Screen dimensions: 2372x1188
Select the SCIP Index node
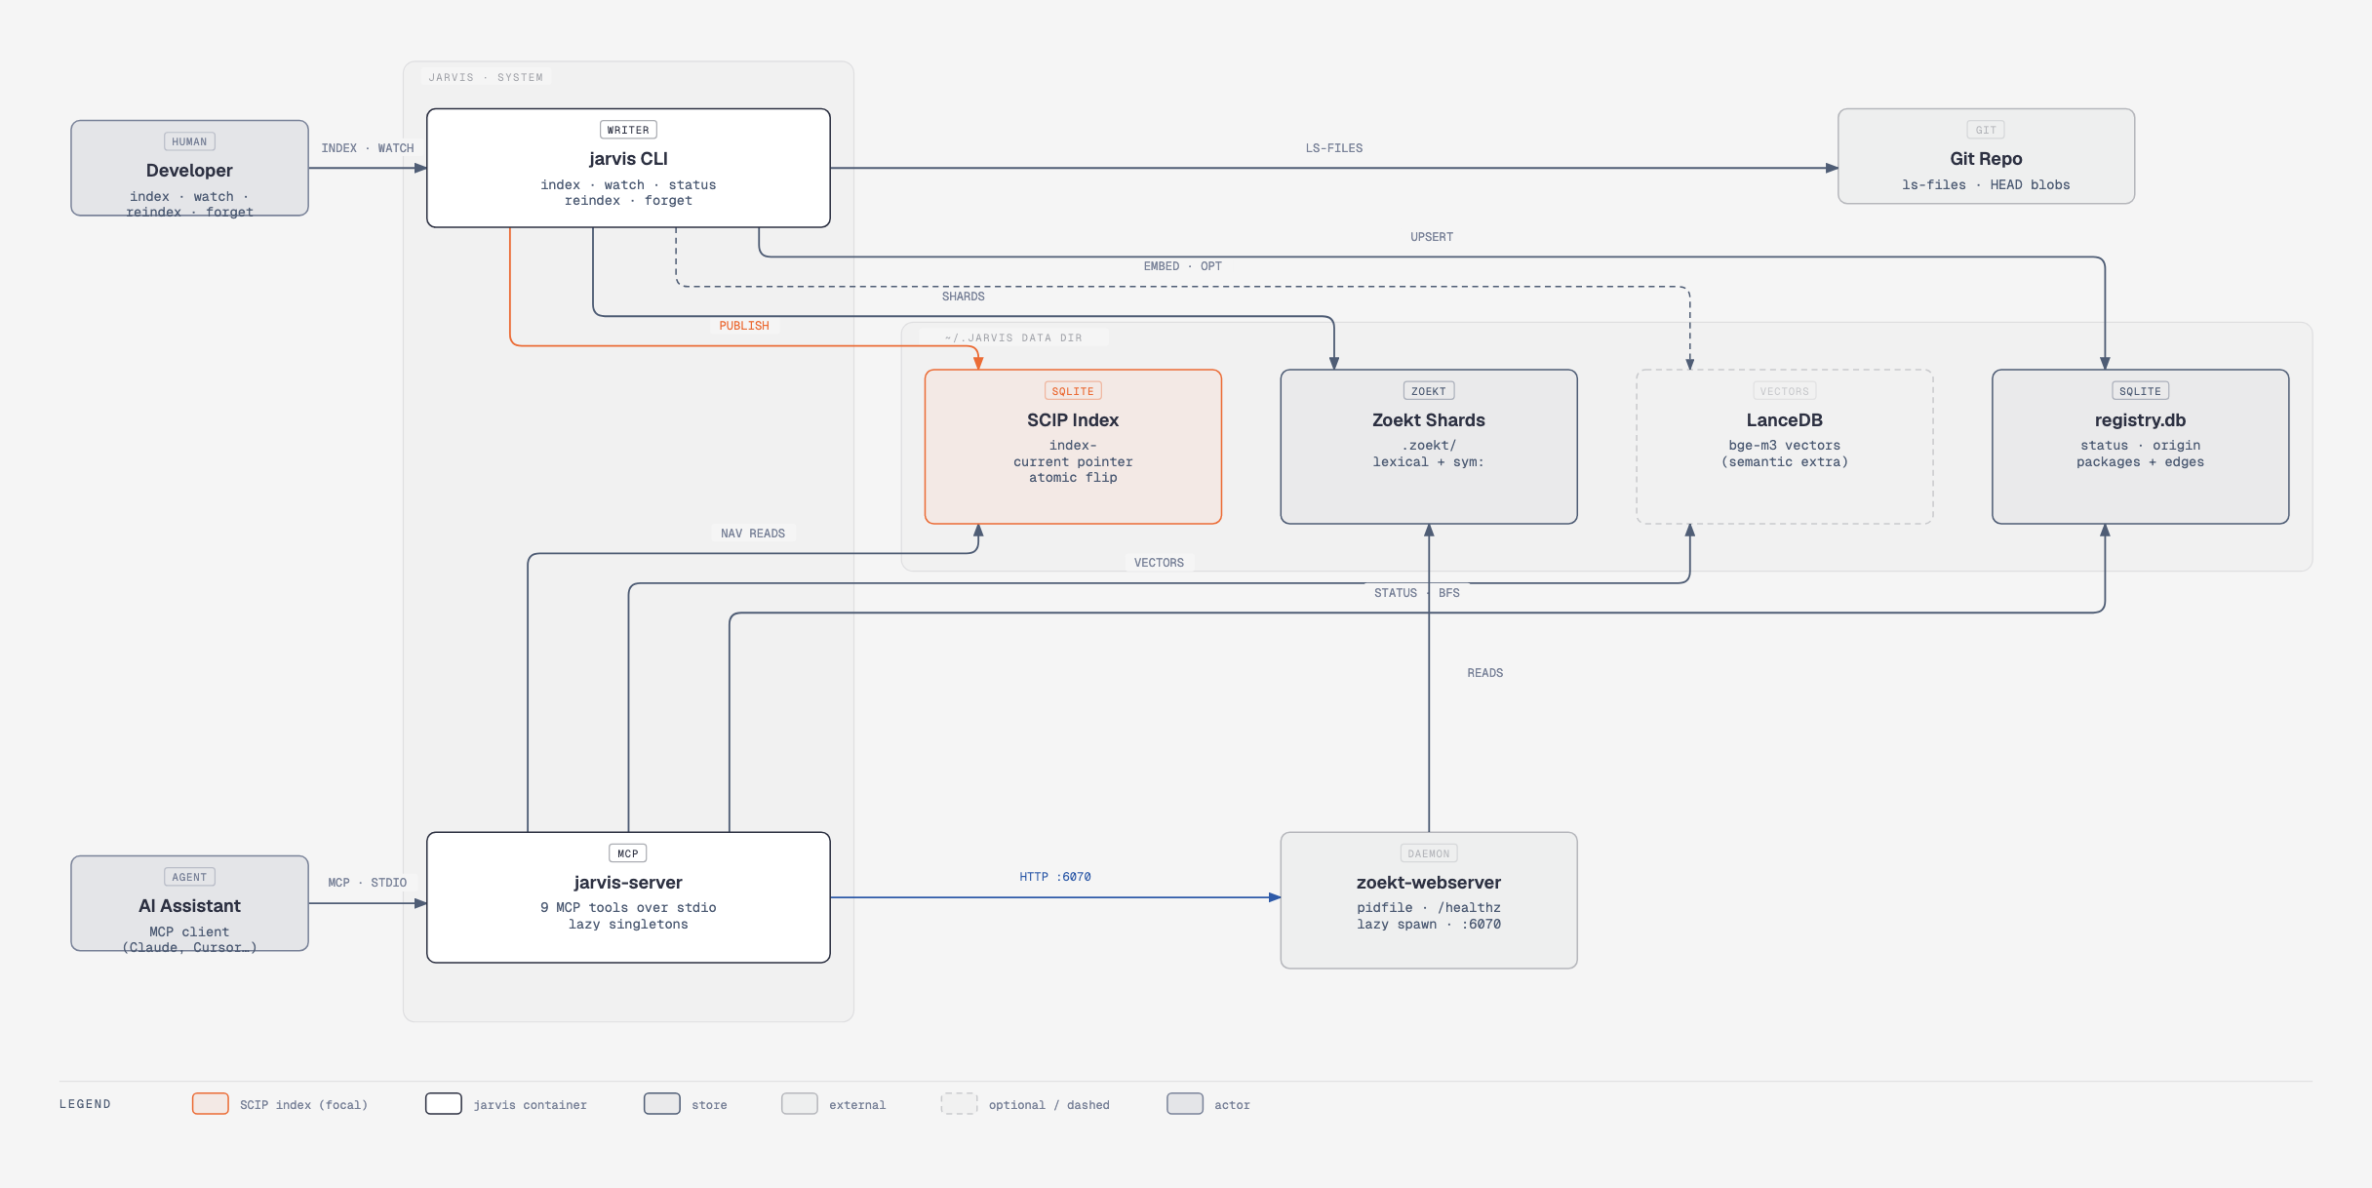click(1073, 447)
